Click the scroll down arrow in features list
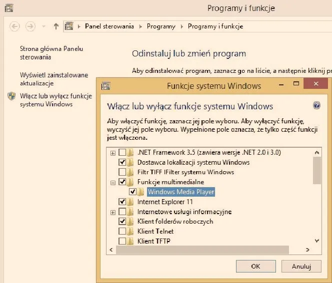The image size is (332, 283). [317, 241]
